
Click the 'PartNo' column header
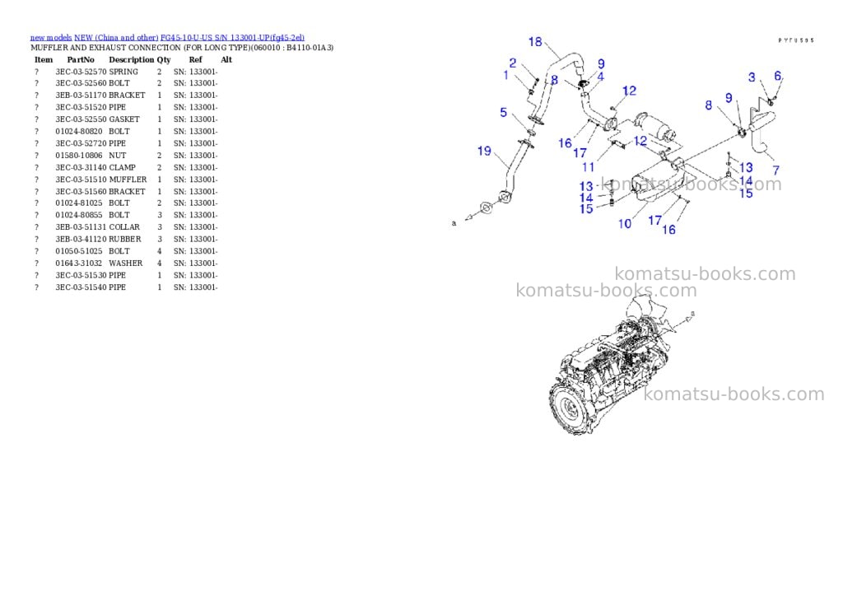pyautogui.click(x=81, y=59)
